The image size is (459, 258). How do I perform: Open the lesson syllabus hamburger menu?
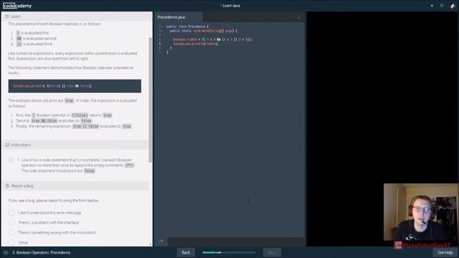[x=6, y=252]
